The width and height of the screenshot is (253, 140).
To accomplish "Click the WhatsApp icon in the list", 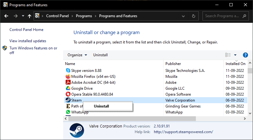I will tap(68, 112).
